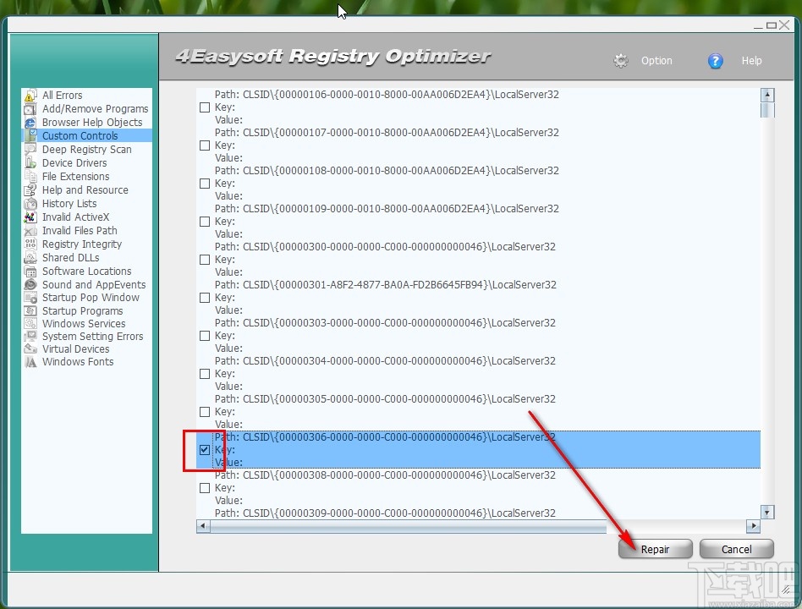802x609 pixels.
Task: Select the 00000300 LocalServer32 path line
Action: point(385,246)
